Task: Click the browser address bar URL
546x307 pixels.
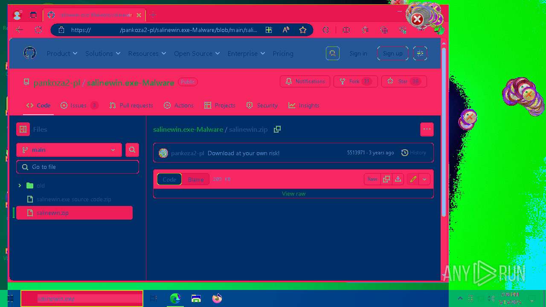Action: point(164,30)
